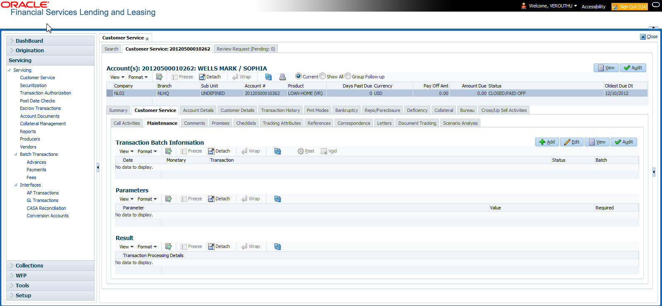This screenshot has width=662, height=306.
Task: Expand the Collections navigation section
Action: (x=12, y=266)
